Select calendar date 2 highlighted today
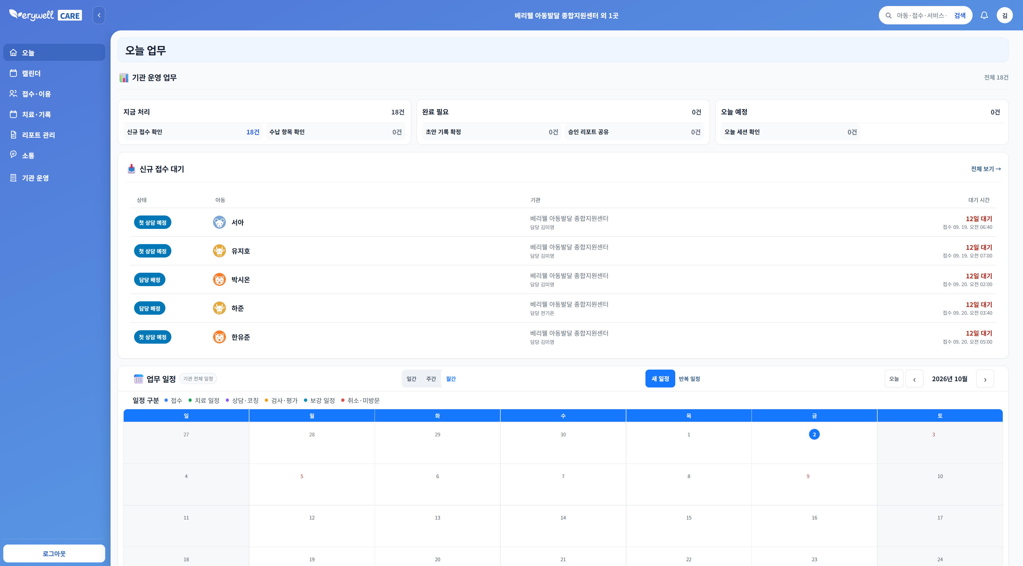1023x566 pixels. click(814, 435)
